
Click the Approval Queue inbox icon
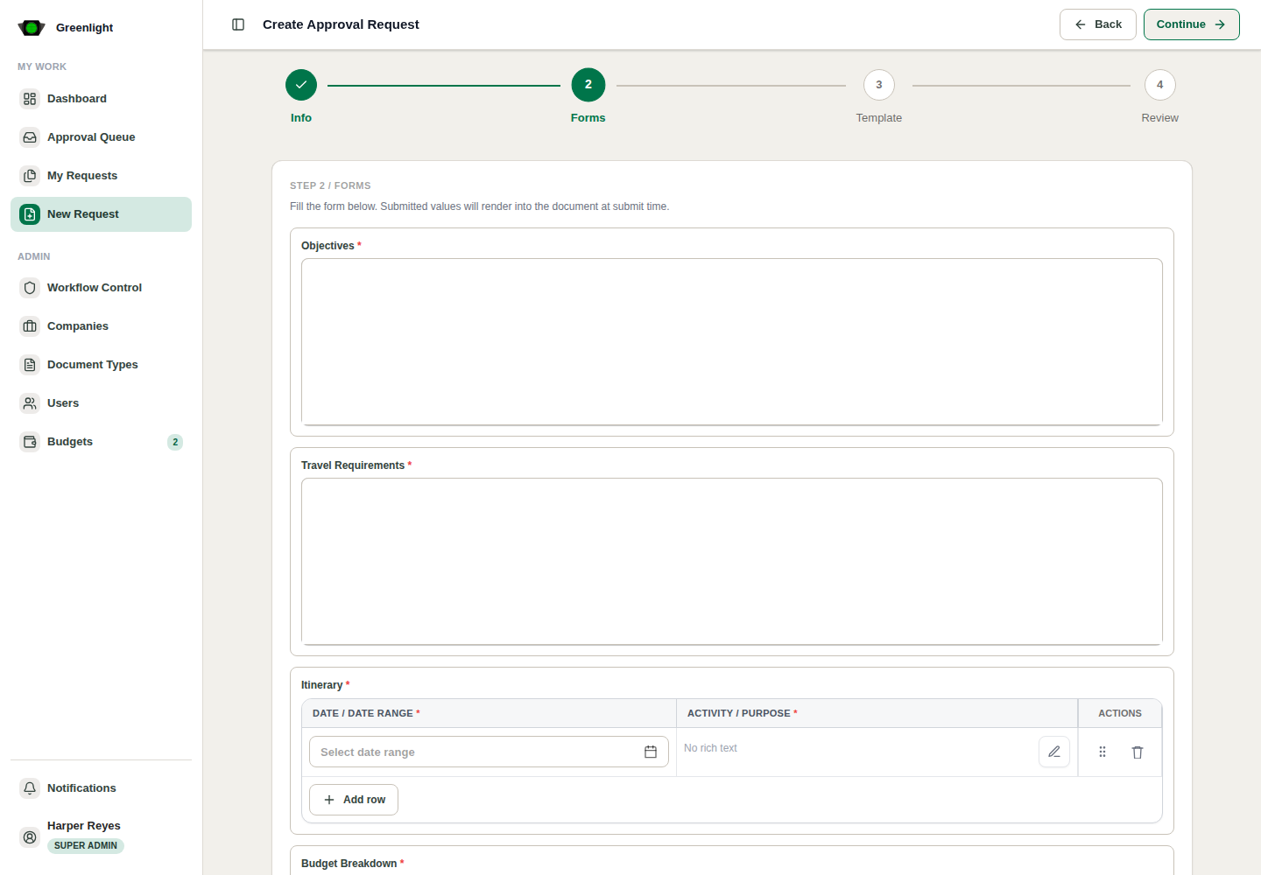[30, 137]
